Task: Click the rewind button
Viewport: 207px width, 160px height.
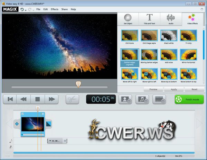Action: coord(23,99)
